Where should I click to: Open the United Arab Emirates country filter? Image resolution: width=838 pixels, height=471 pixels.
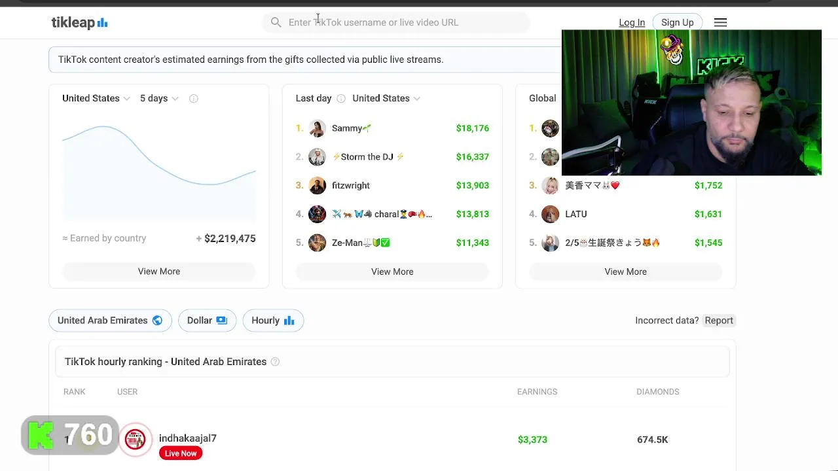110,321
